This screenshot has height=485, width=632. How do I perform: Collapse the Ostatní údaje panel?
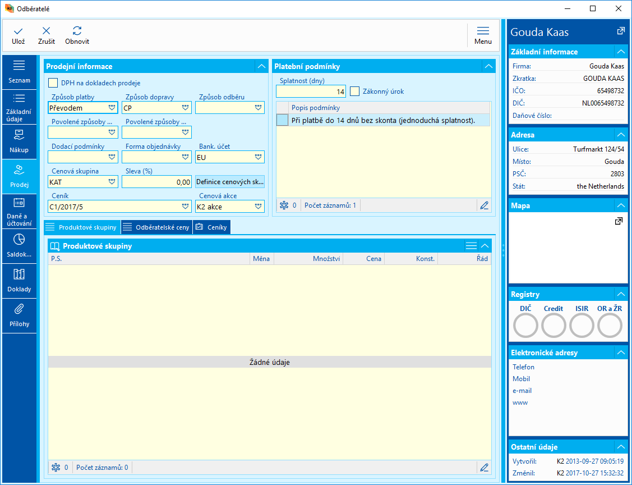click(x=621, y=447)
